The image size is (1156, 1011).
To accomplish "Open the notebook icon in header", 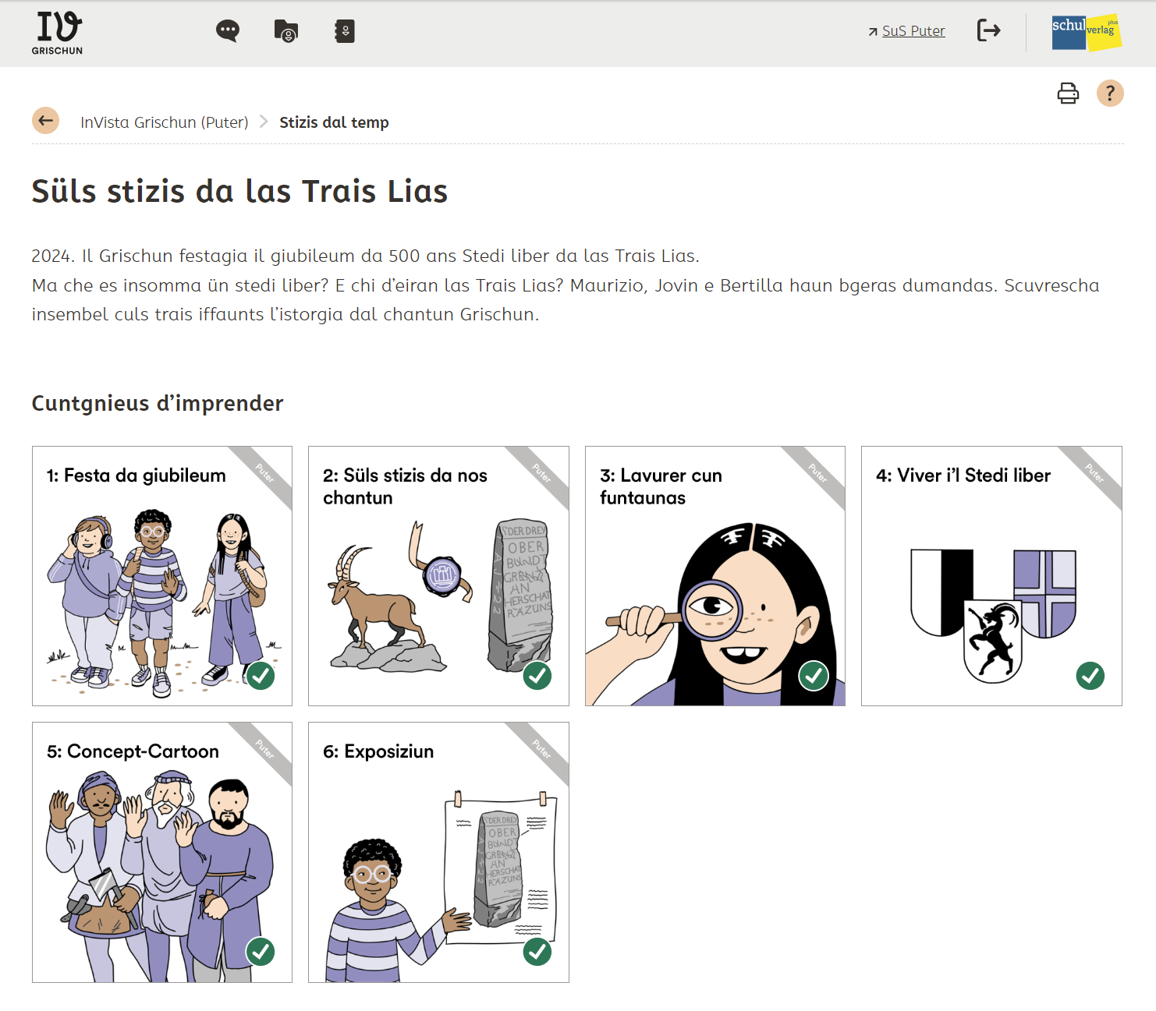I will 345,31.
